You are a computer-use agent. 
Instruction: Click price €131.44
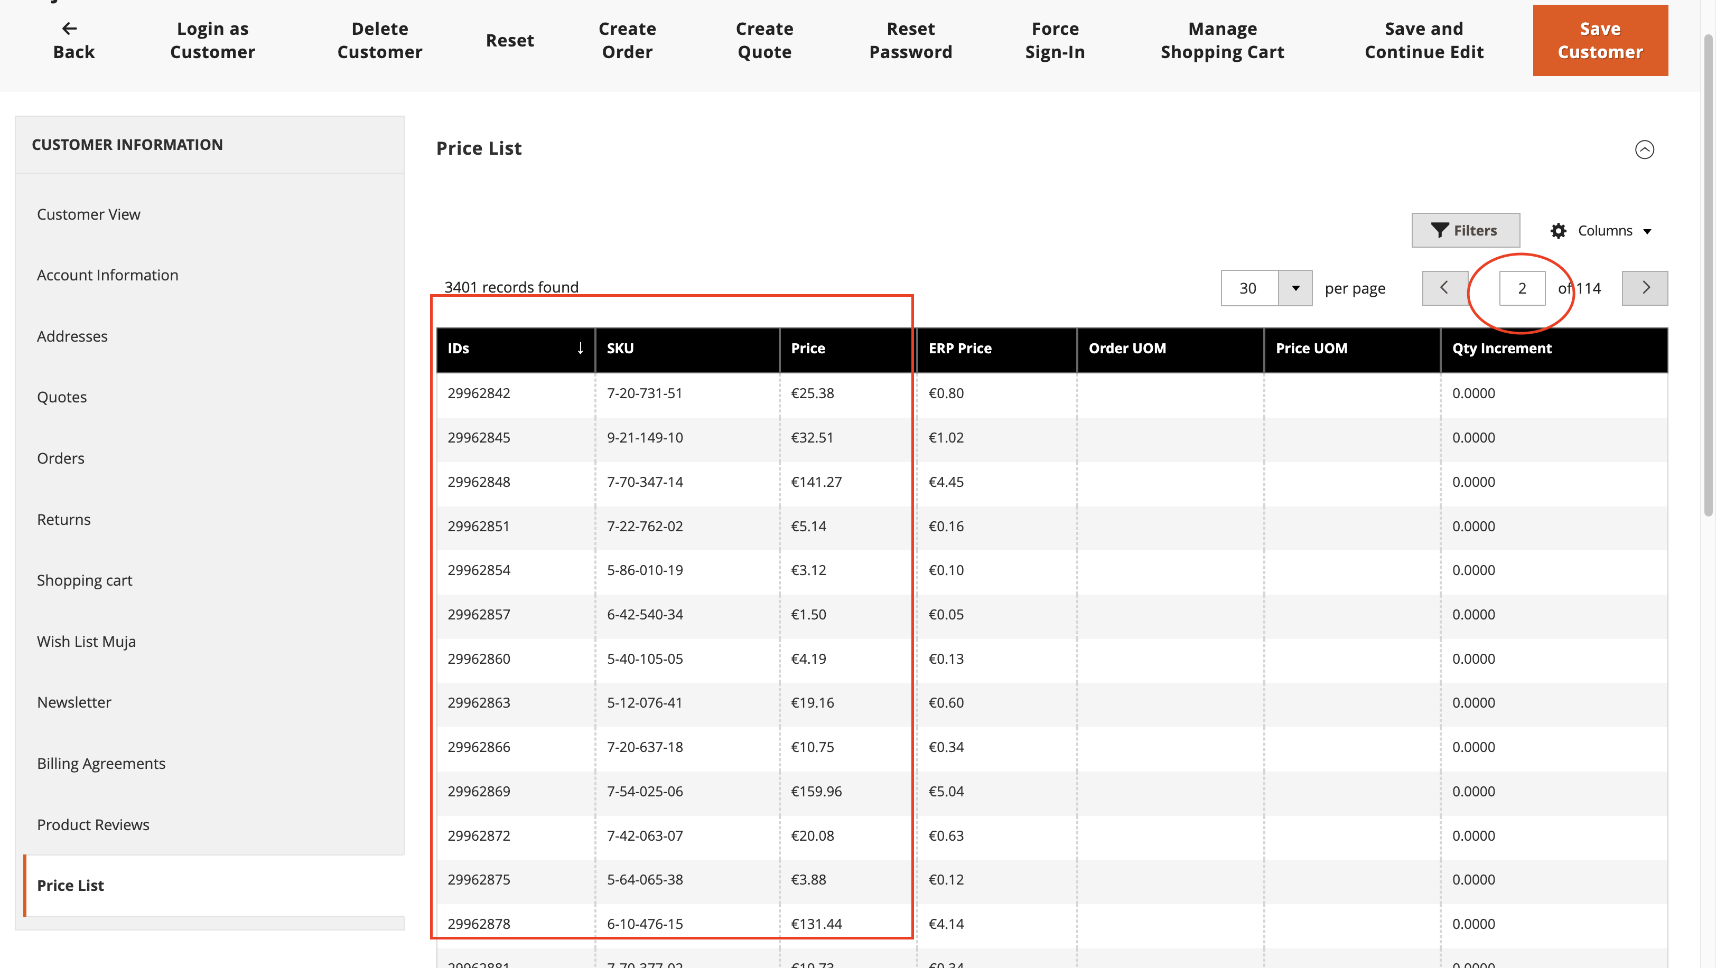(816, 924)
